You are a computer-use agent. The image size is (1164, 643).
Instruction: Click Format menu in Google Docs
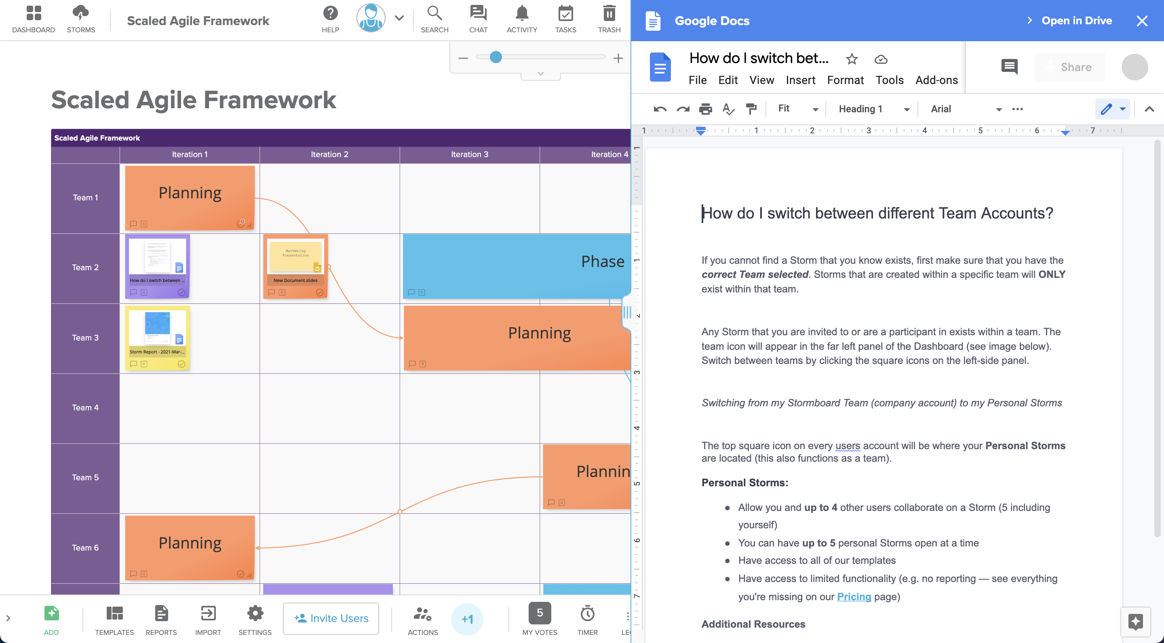coord(845,80)
